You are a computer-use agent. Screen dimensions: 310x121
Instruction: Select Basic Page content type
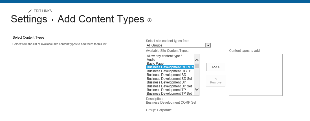155,64
